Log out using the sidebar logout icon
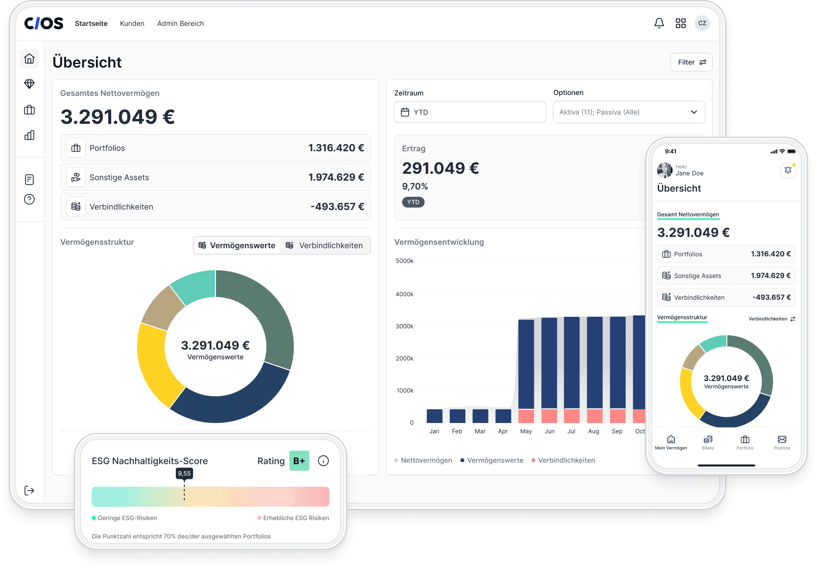This screenshot has height=568, width=817. click(29, 491)
